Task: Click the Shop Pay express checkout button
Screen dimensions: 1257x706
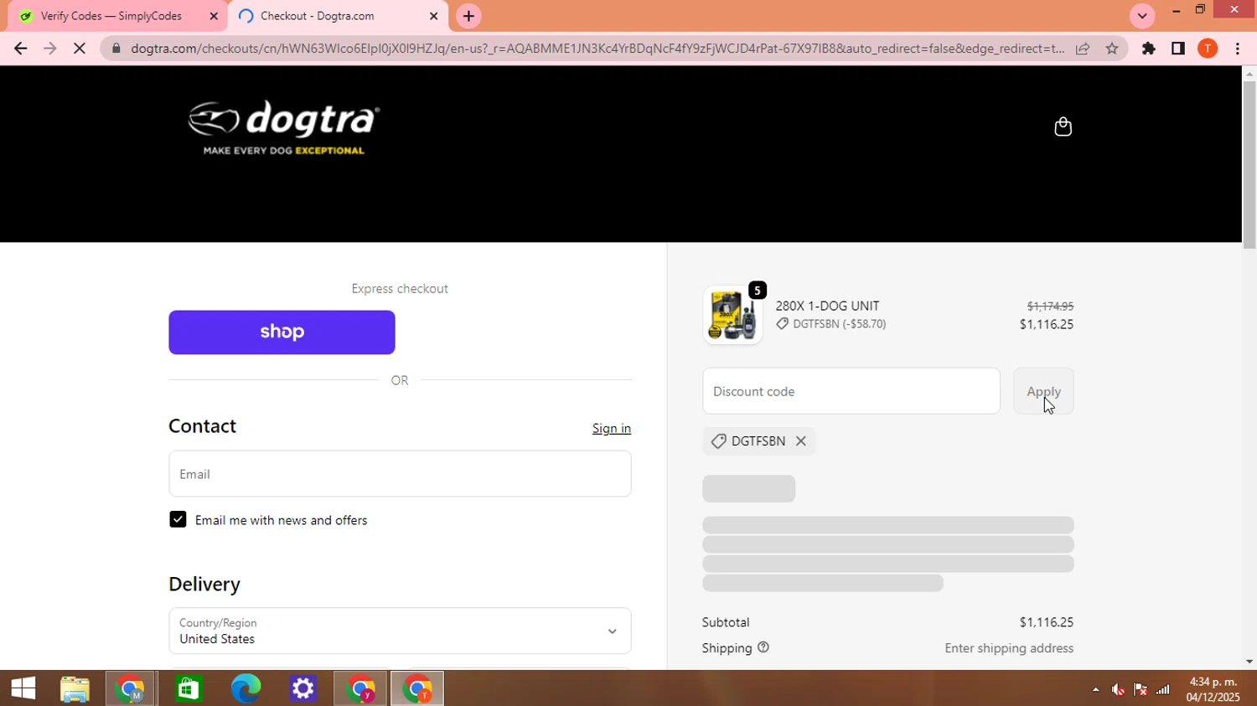Action: point(282,332)
